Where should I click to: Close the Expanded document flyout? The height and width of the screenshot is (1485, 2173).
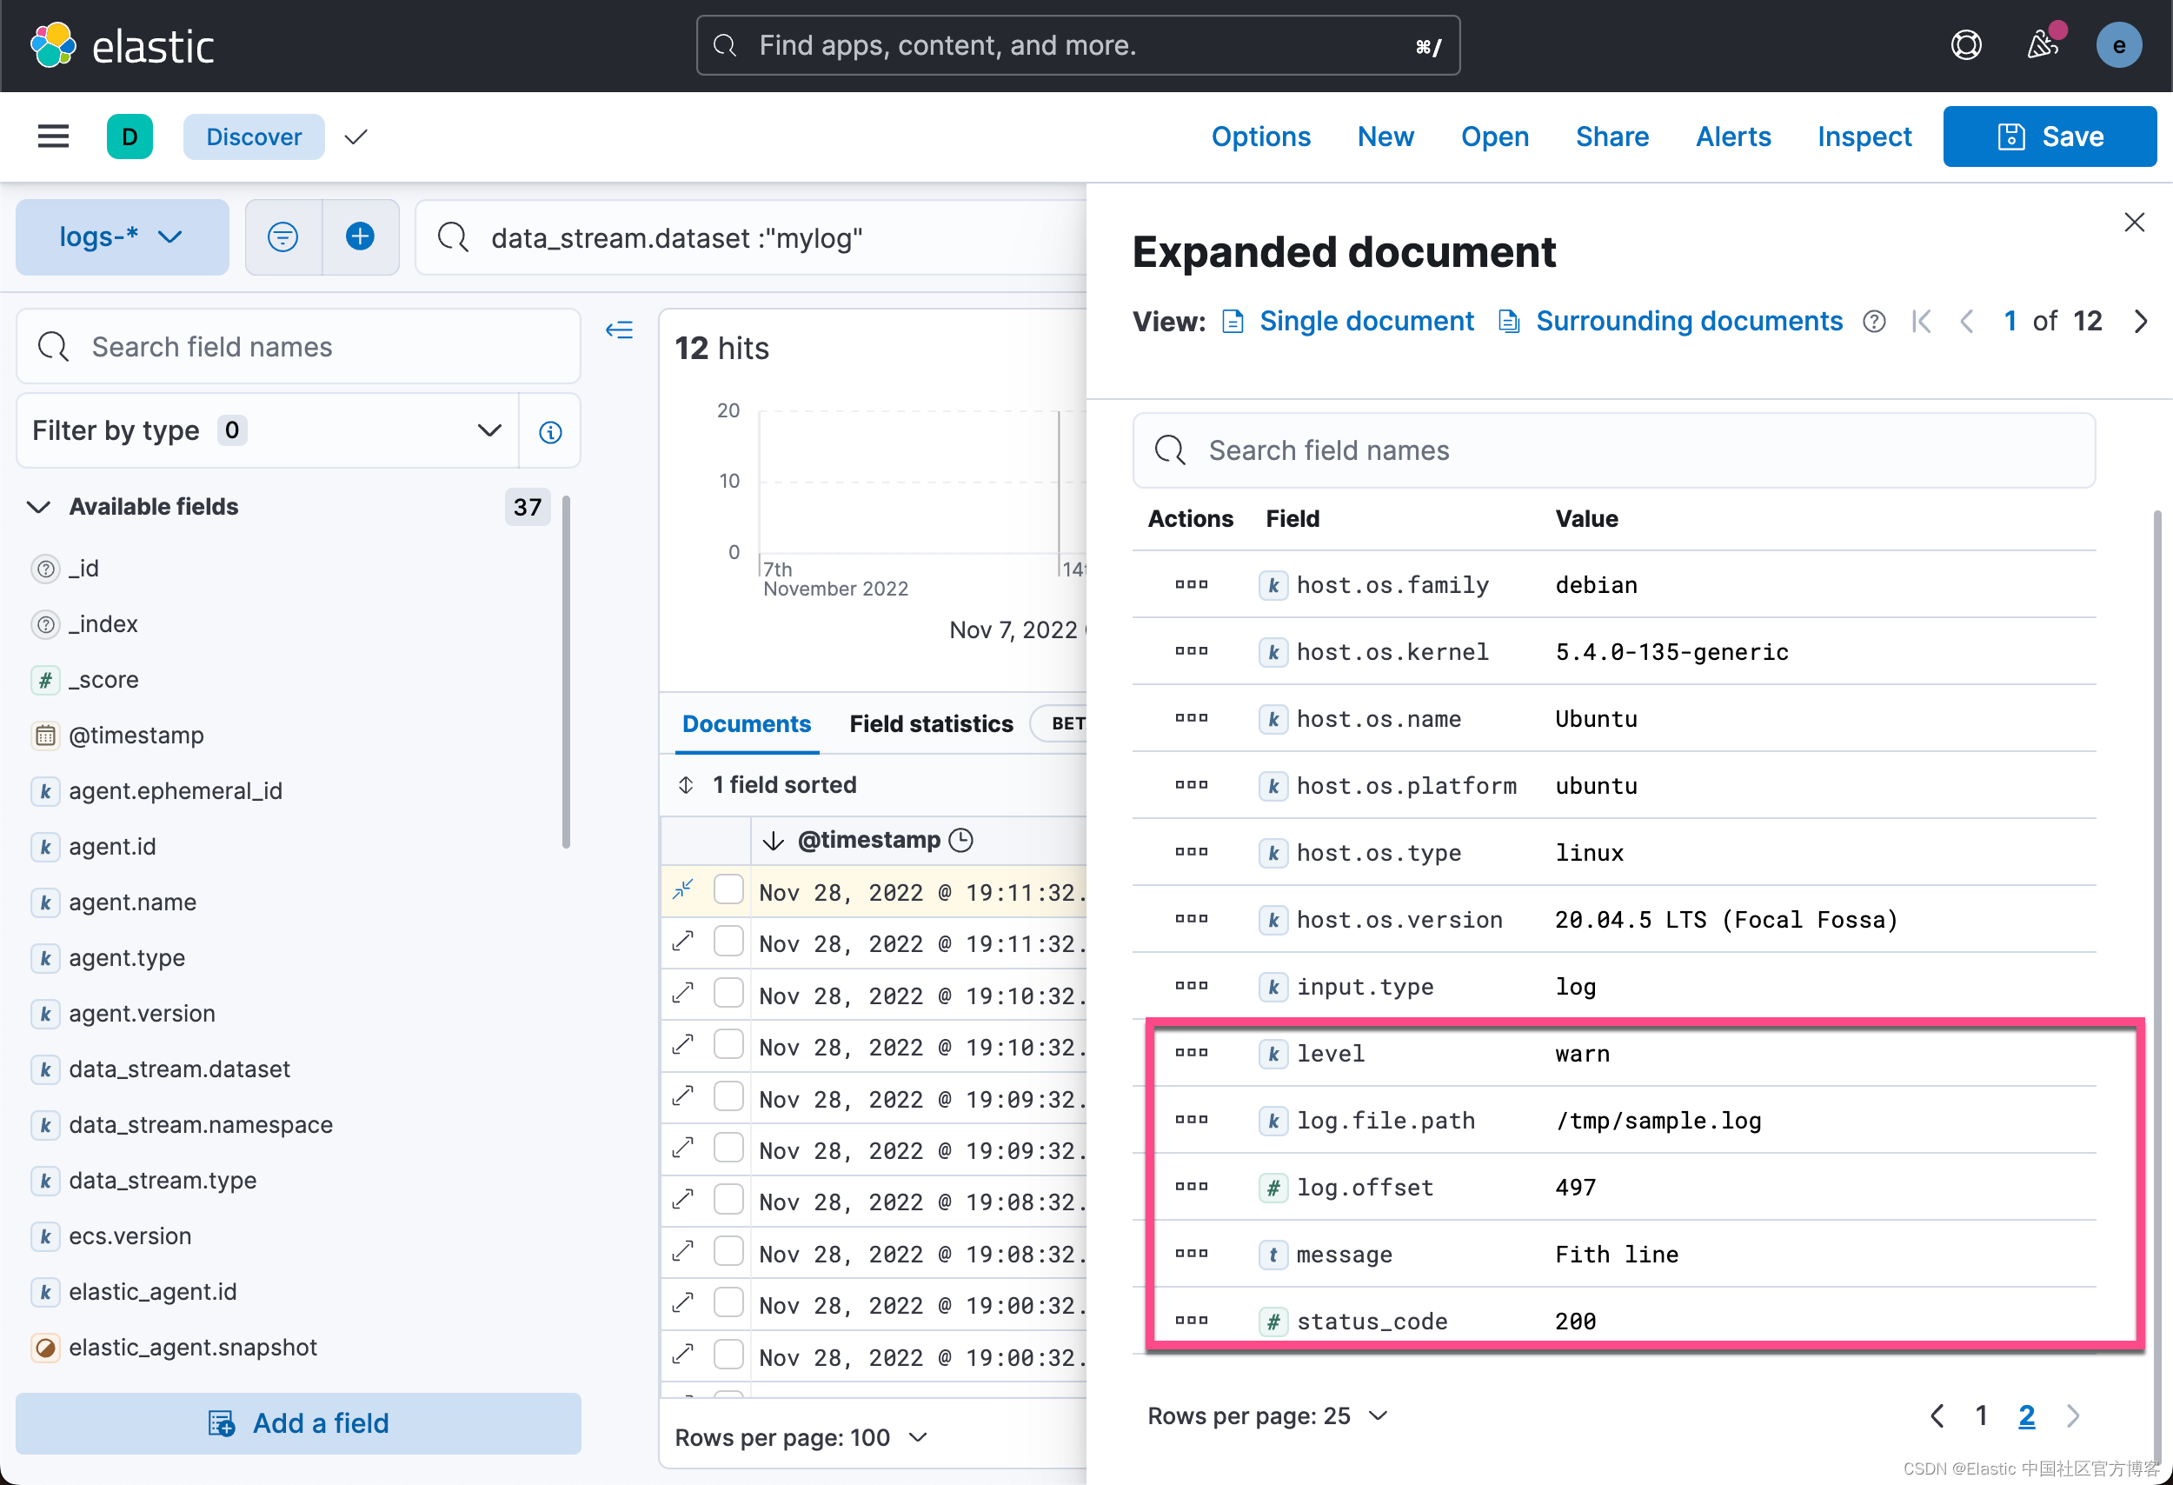(x=2133, y=223)
